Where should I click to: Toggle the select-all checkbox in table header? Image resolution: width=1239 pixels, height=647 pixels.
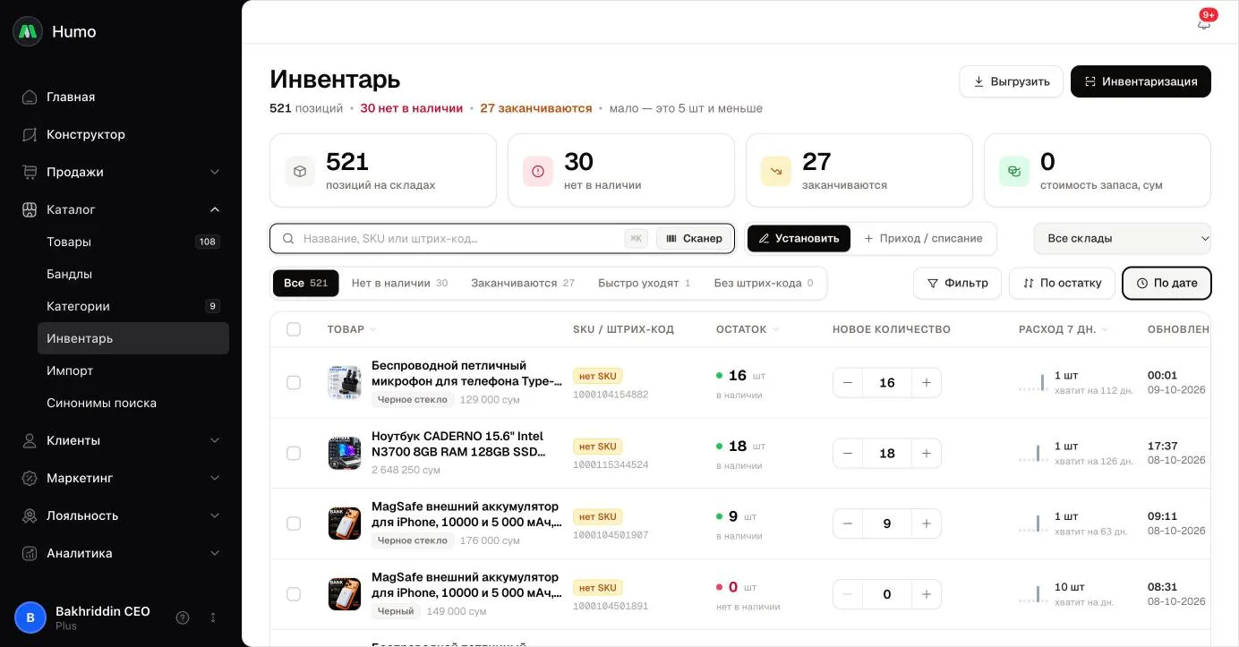(294, 329)
